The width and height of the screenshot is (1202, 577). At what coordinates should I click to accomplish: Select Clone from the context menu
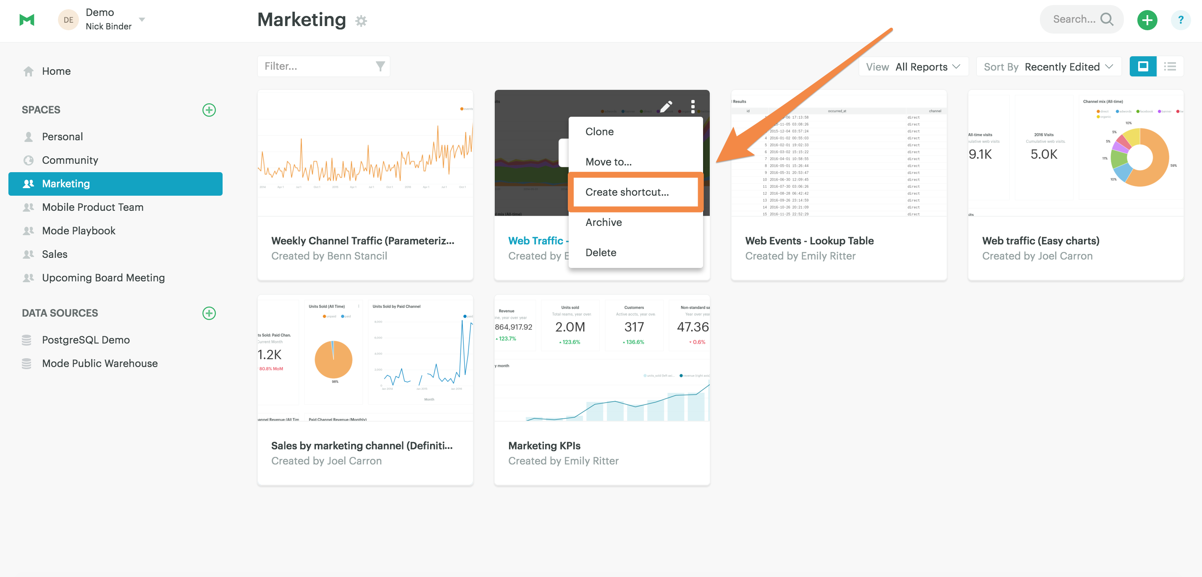tap(635, 131)
